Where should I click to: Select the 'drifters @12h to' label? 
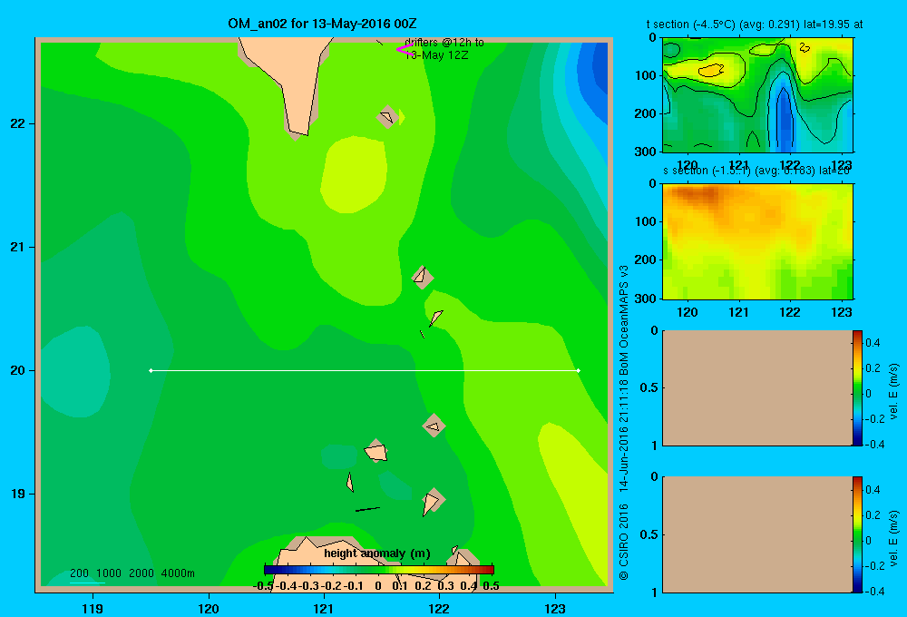444,43
